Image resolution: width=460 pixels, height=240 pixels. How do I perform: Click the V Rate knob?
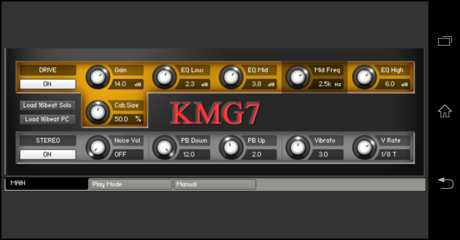[364, 147]
